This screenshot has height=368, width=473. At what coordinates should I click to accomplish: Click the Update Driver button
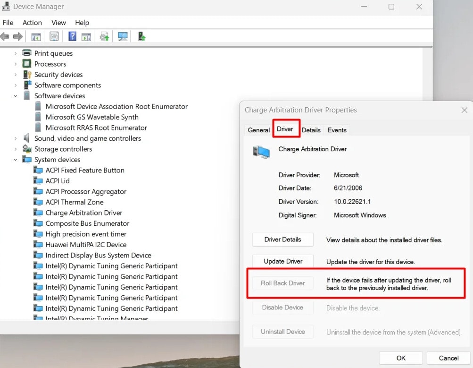tap(282, 261)
